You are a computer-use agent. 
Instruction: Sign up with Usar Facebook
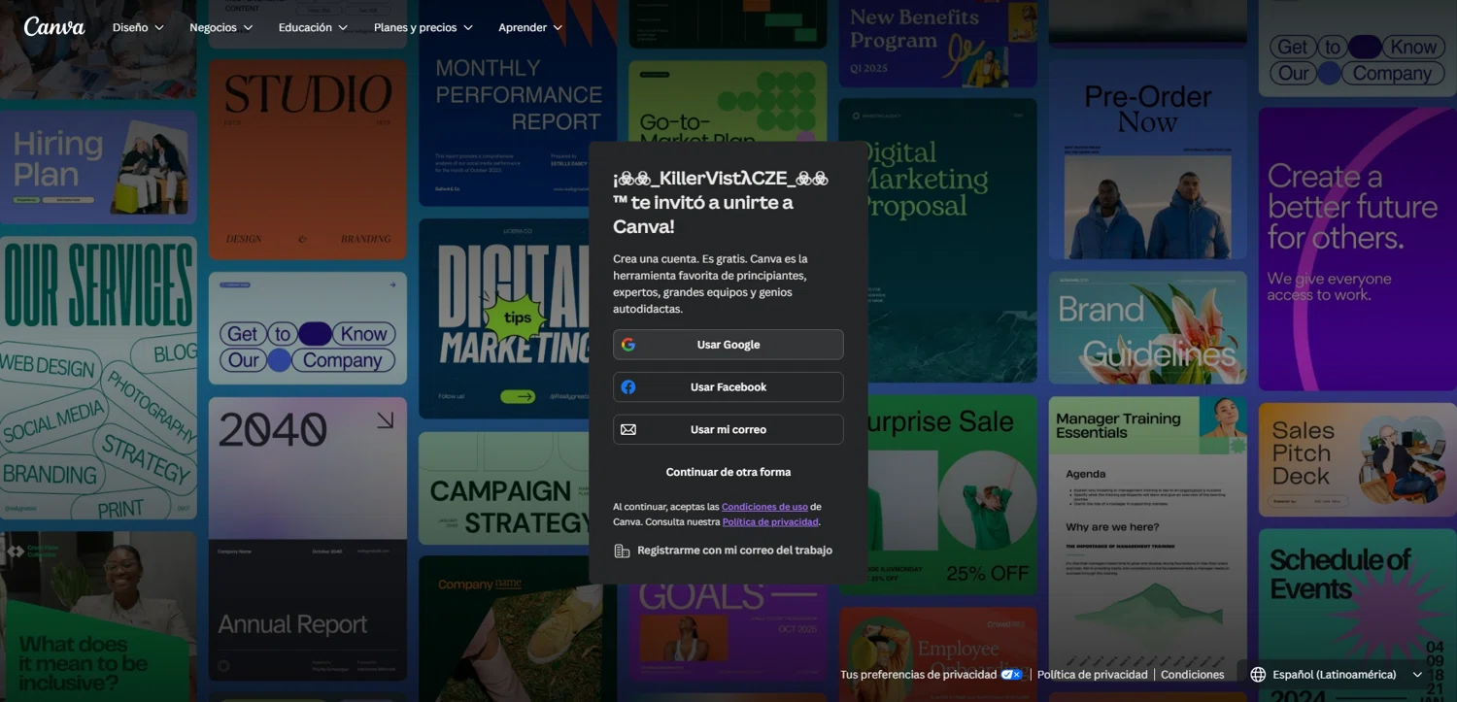pos(728,387)
